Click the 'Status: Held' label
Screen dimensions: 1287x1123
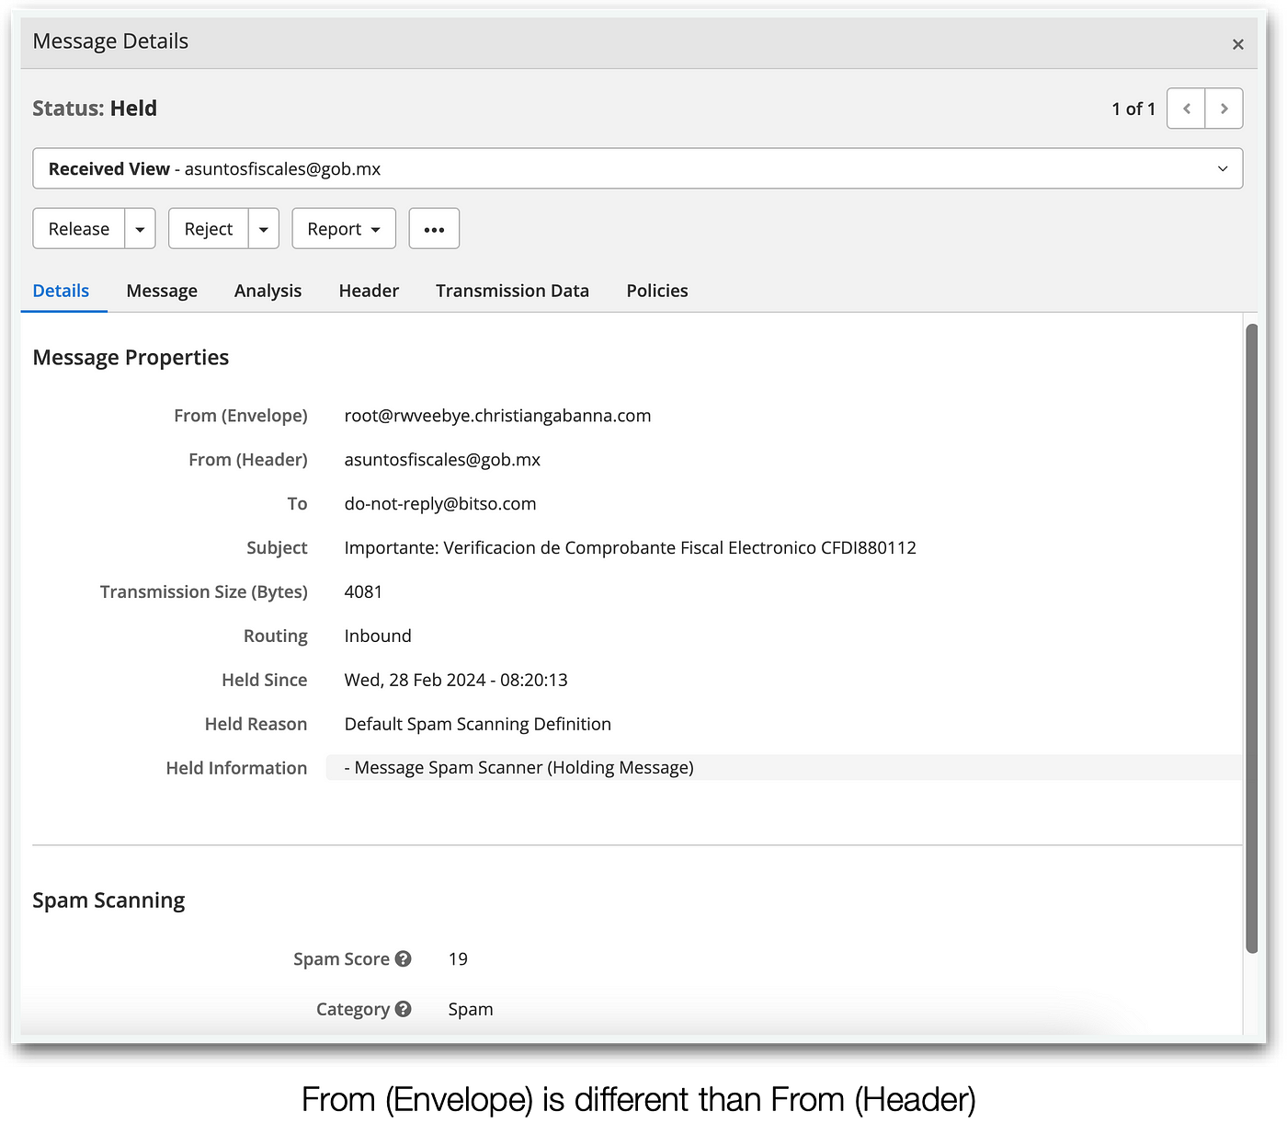[95, 109]
